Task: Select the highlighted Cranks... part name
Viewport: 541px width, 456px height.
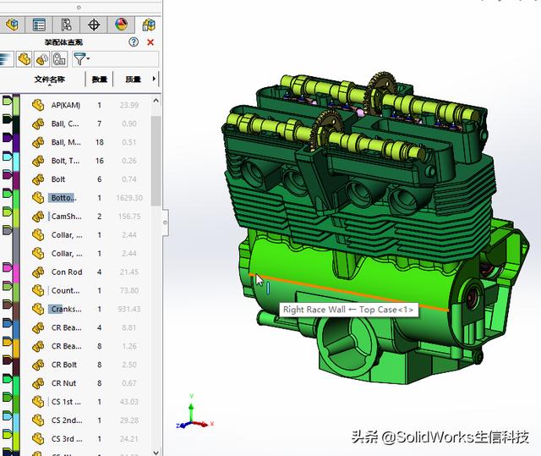Action: tap(66, 309)
